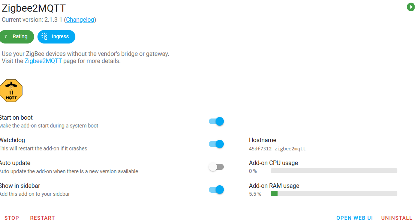Enable the Auto update toggle
The height and width of the screenshot is (222, 415).
coord(216,167)
